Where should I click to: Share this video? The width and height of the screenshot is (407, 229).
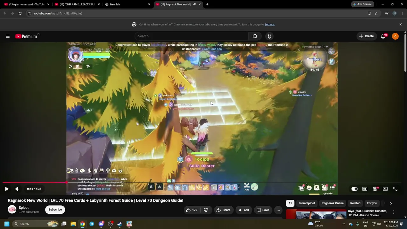tap(223, 210)
